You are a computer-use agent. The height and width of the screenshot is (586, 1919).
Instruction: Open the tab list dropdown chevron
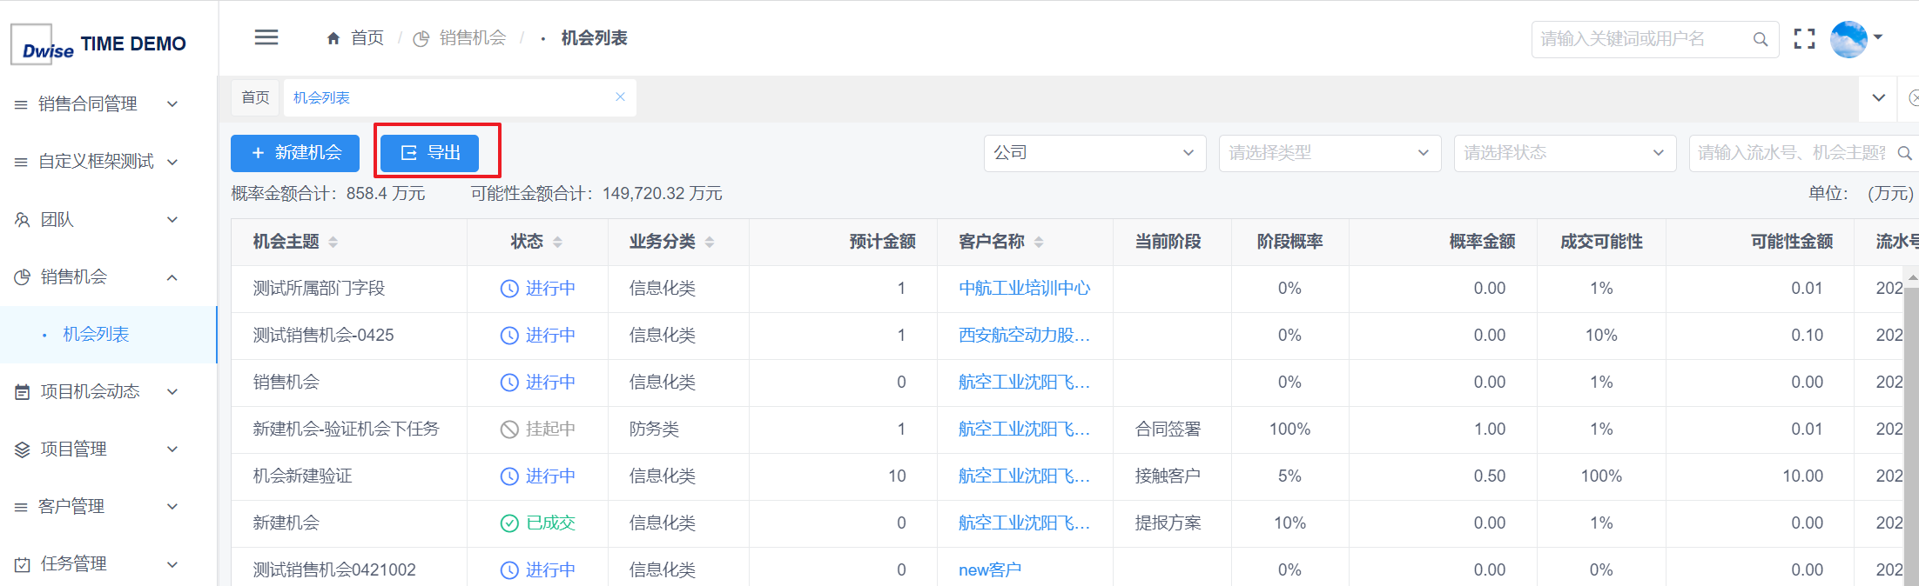tap(1879, 97)
